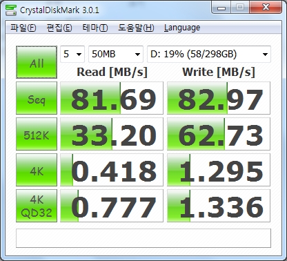Start the Seq benchmark test
Viewport: 287px width, 261px height.
point(37,98)
